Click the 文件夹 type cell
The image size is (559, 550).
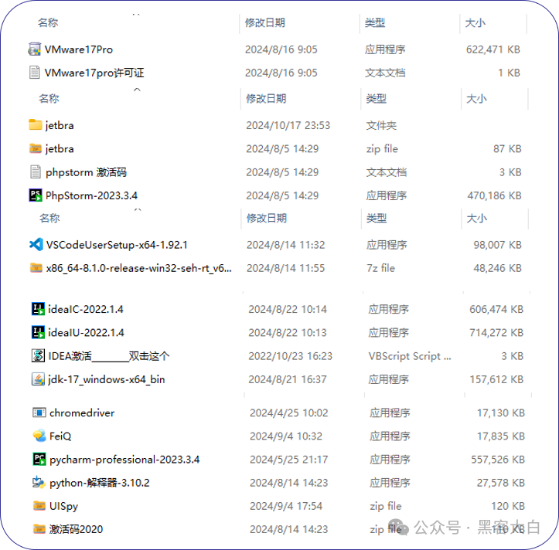click(x=381, y=125)
